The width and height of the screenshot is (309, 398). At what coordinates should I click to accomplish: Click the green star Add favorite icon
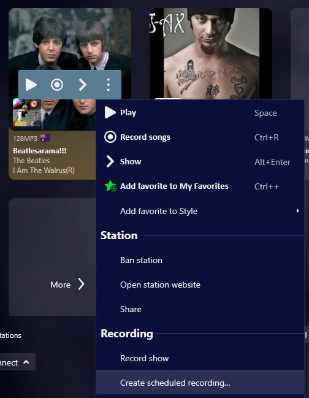(x=110, y=186)
